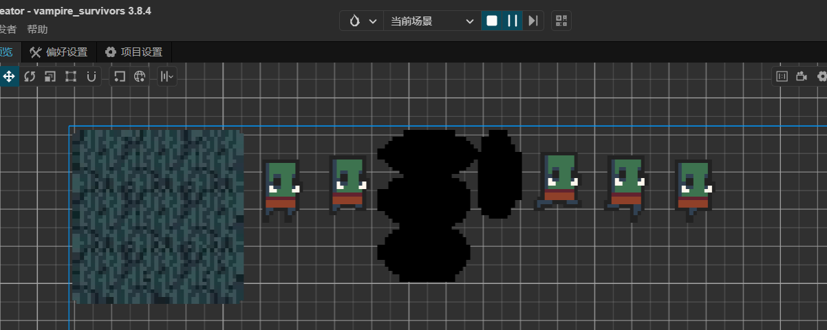This screenshot has width=827, height=330.
Task: Toggle pivot/center gizmo anchor mode
Action: 119,76
